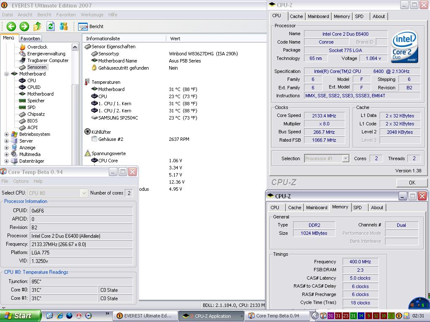Click the EVEREST info tray icon near clock
The height and width of the screenshot is (322, 430).
pyautogui.click(x=399, y=316)
